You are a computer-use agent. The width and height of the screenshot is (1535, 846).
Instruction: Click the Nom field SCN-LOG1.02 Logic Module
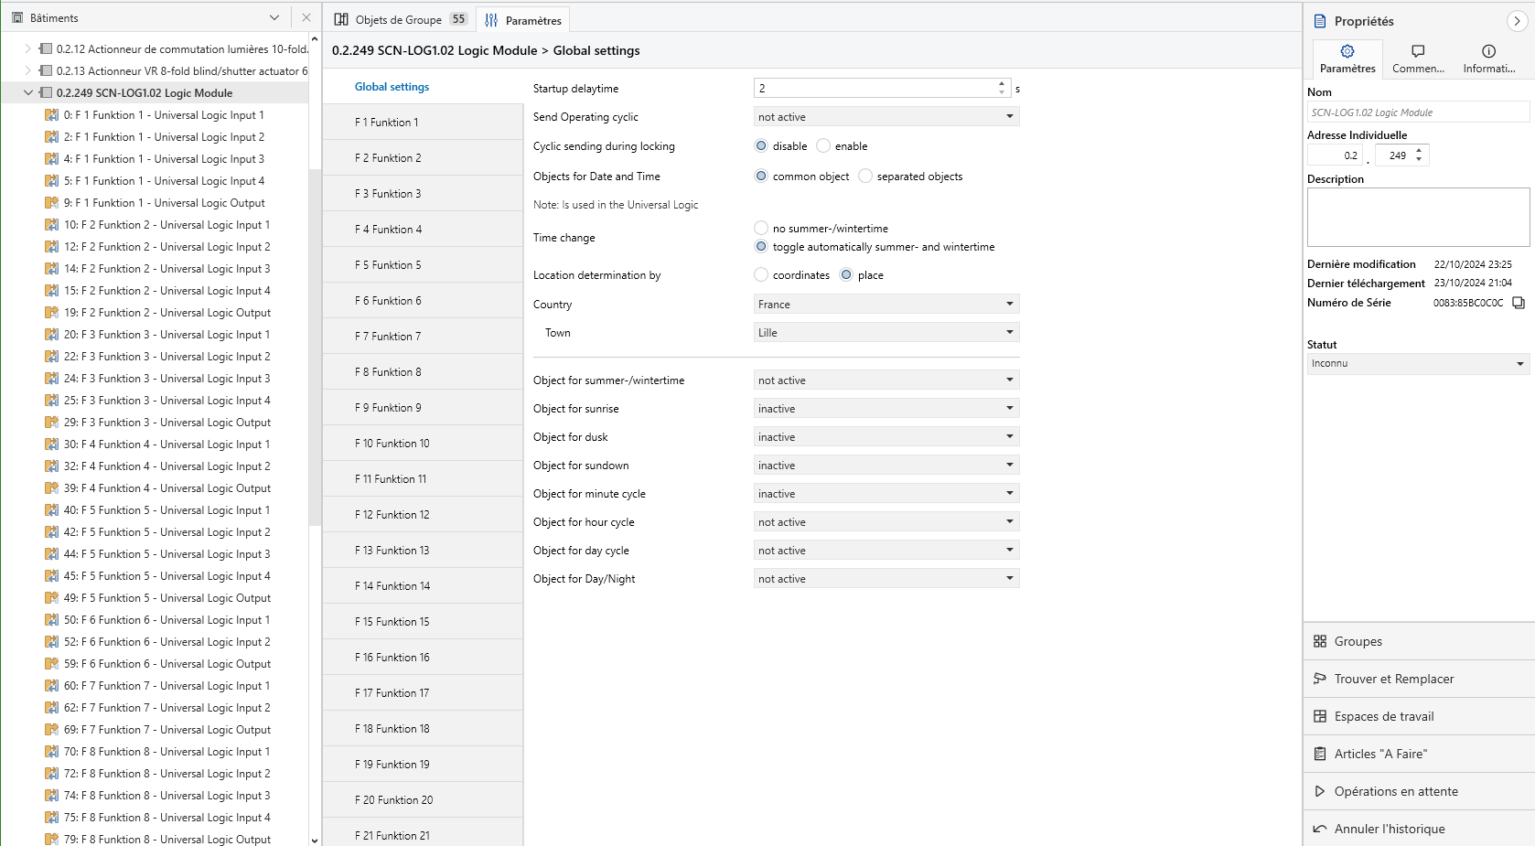1418,112
